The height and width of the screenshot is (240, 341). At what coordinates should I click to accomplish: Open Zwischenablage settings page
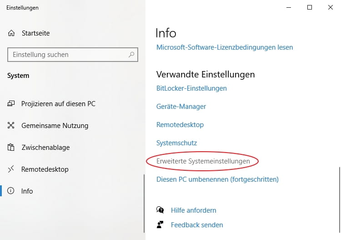click(x=45, y=148)
